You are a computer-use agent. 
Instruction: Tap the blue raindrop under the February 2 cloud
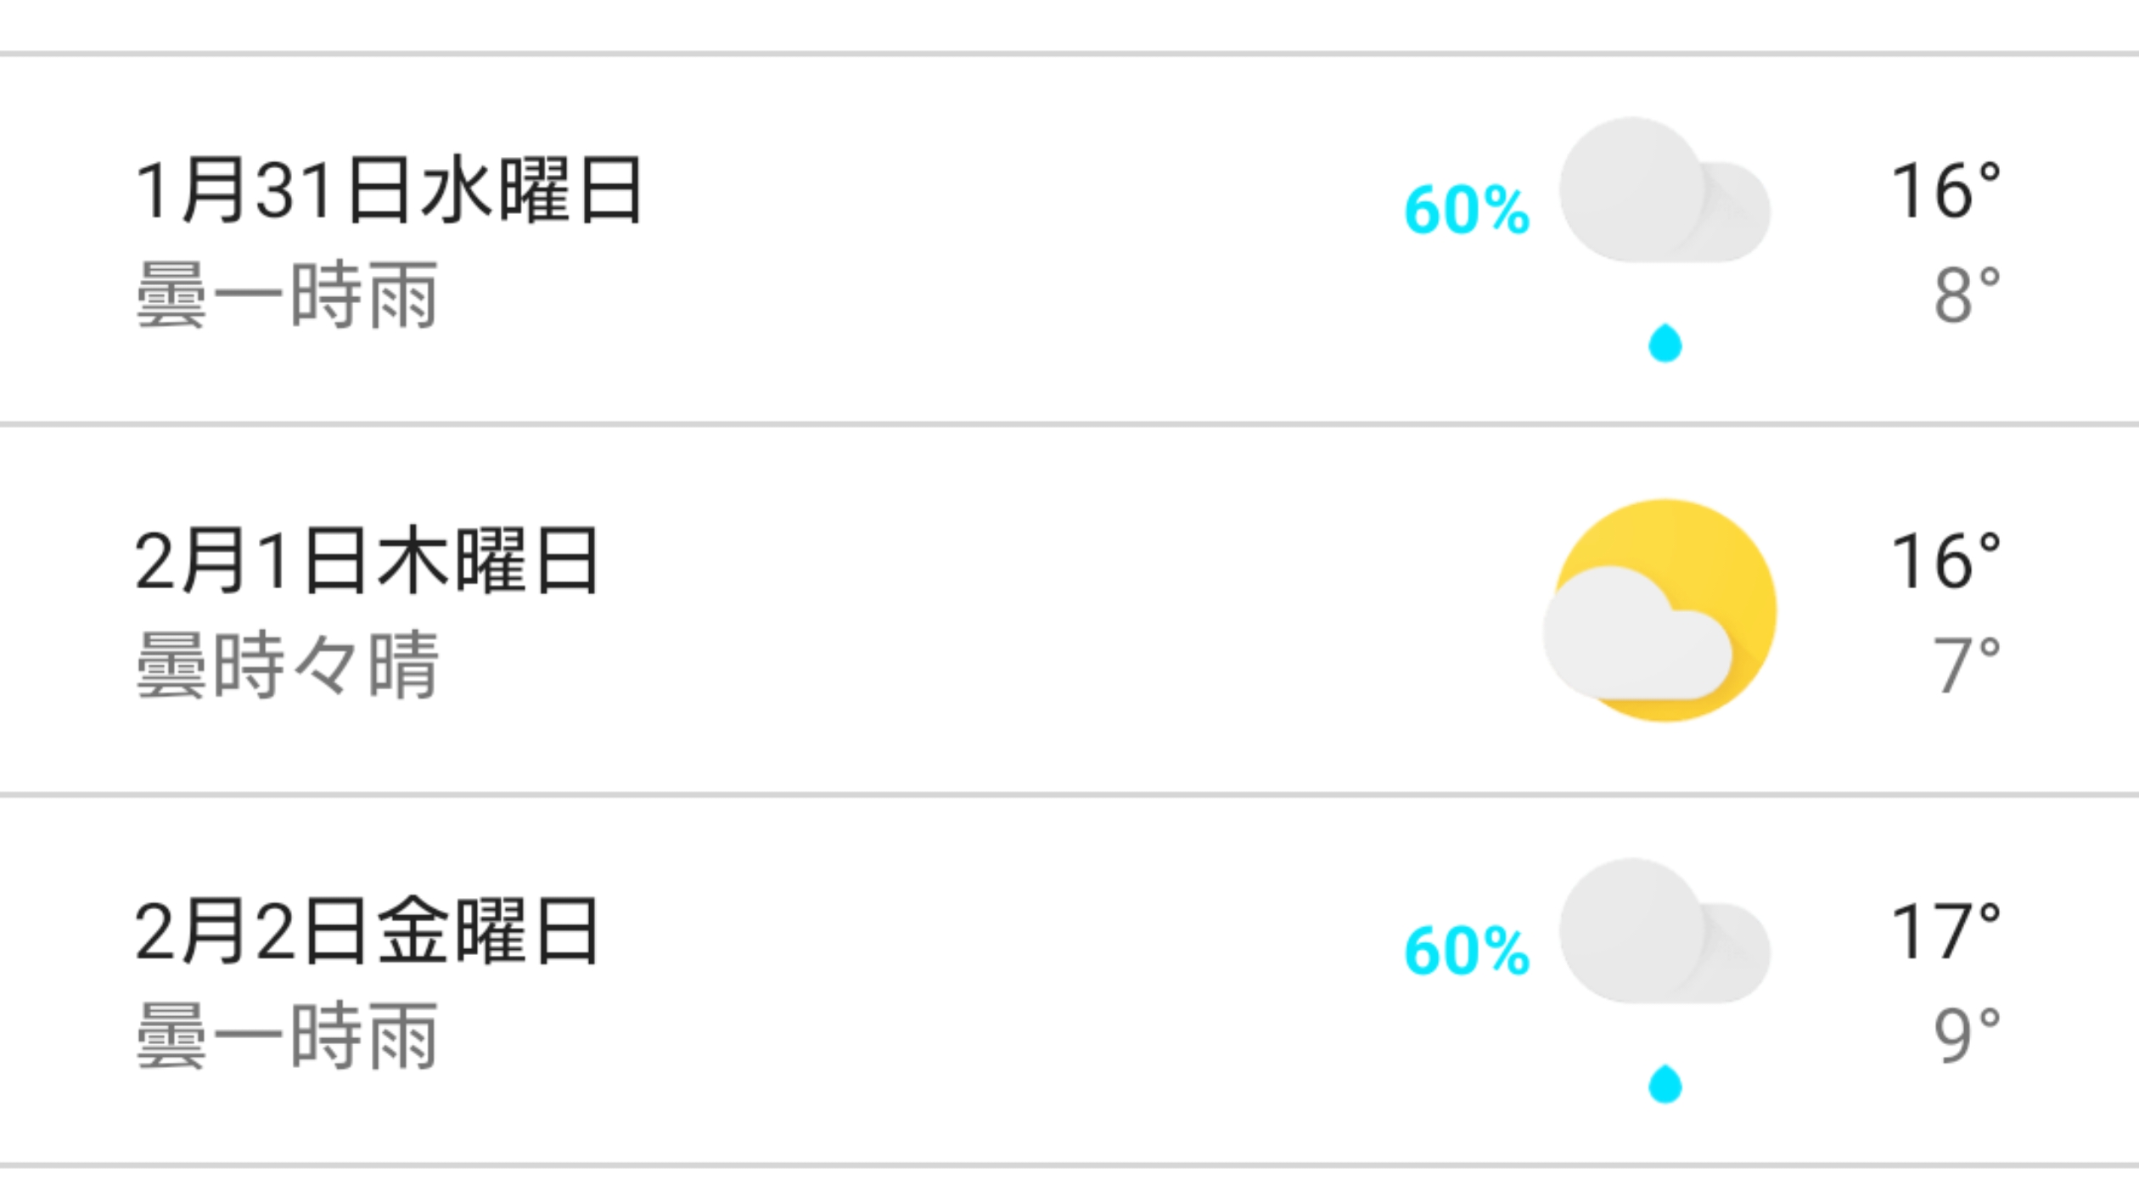(x=1665, y=1083)
